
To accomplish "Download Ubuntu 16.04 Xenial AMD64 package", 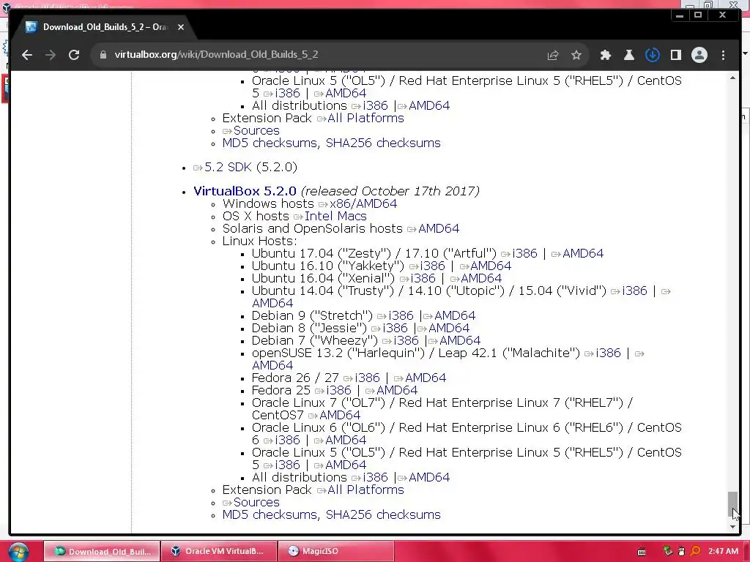I will tap(481, 278).
